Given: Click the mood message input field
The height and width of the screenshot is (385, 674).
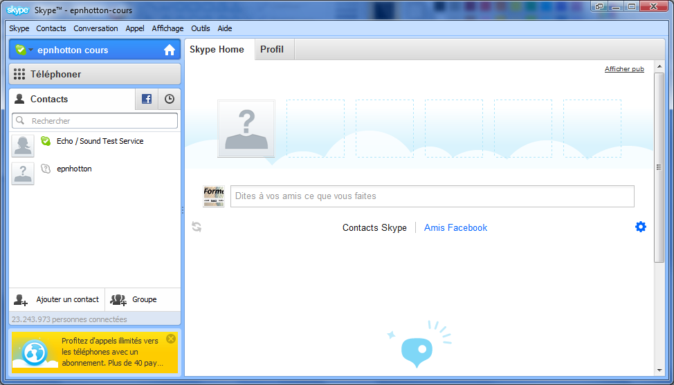Looking at the screenshot, I should 432,196.
